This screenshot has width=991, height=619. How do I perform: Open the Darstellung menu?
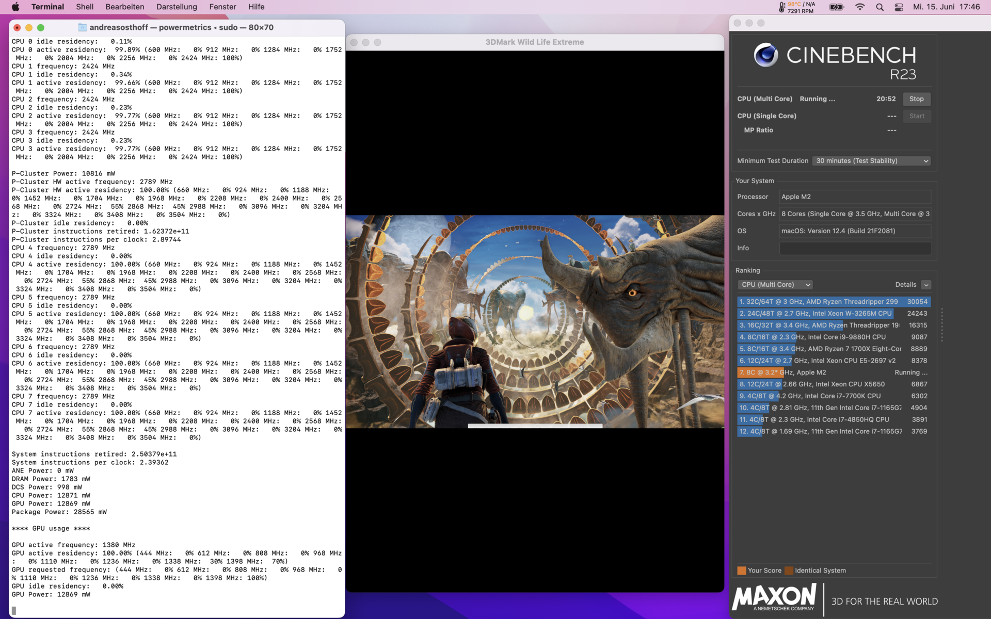[177, 7]
